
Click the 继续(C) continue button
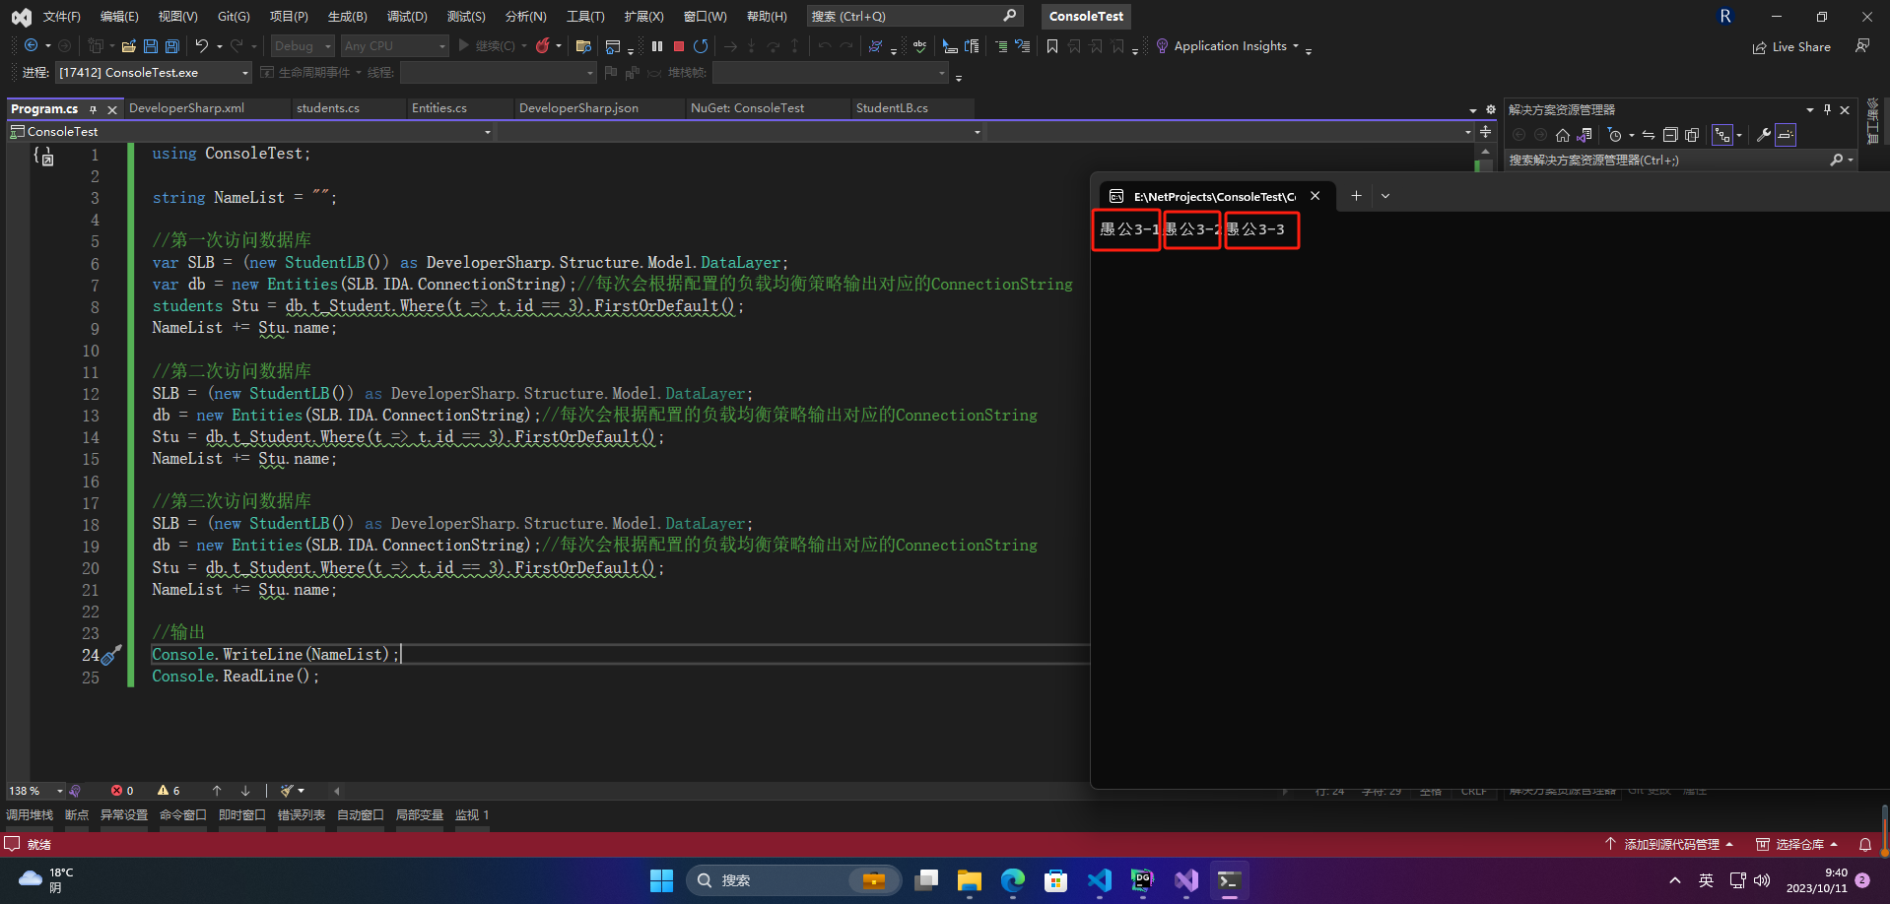tap(486, 46)
